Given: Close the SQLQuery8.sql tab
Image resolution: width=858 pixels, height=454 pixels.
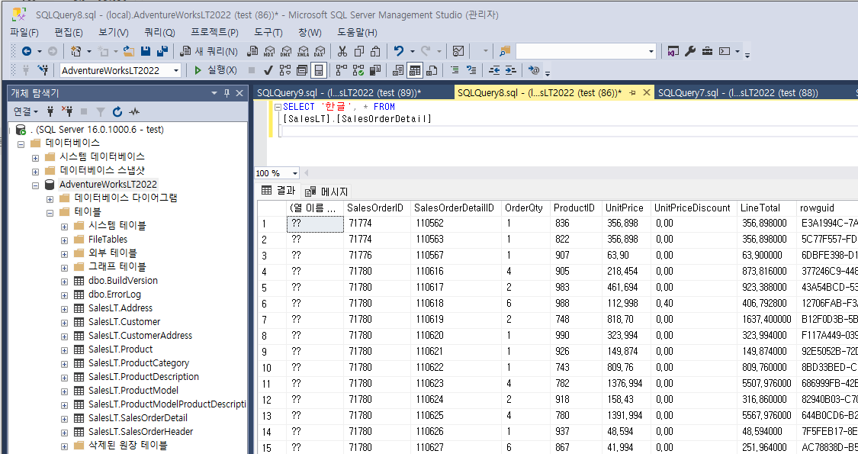Looking at the screenshot, I should (x=646, y=92).
